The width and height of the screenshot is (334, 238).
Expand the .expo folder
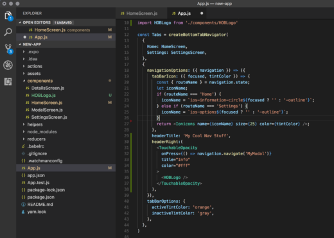click(24, 52)
